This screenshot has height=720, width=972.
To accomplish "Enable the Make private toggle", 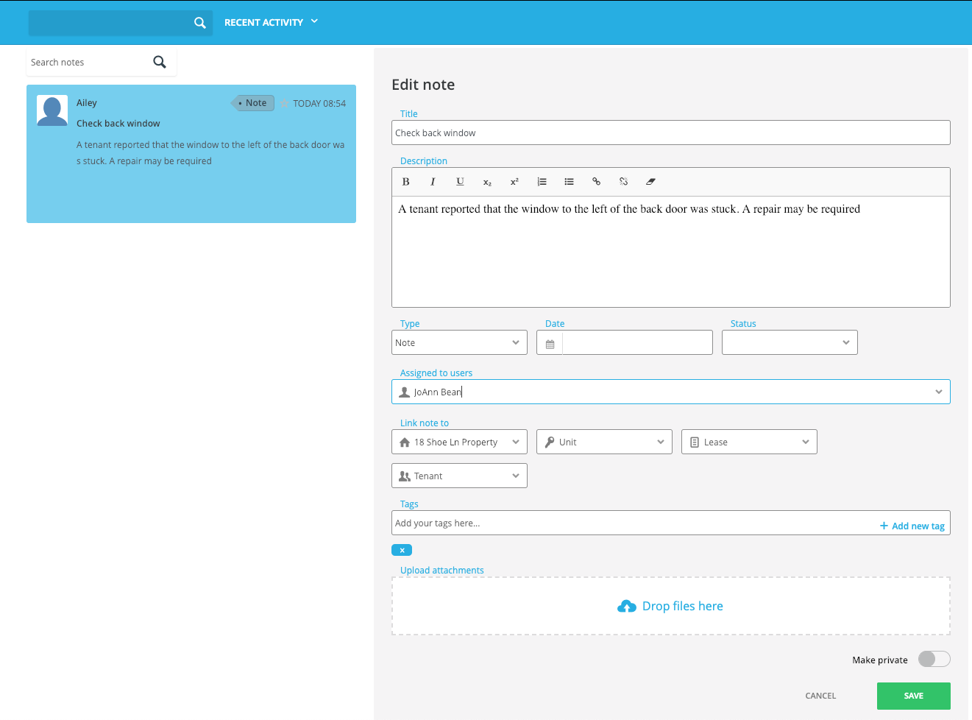I will click(x=934, y=659).
